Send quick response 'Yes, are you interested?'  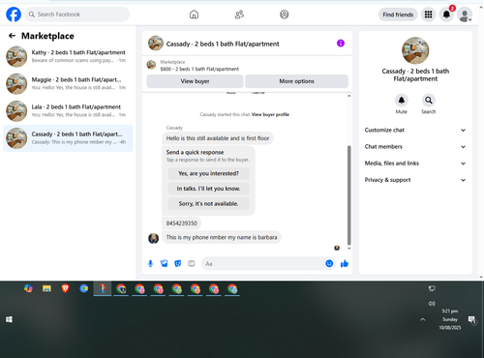pyautogui.click(x=208, y=173)
